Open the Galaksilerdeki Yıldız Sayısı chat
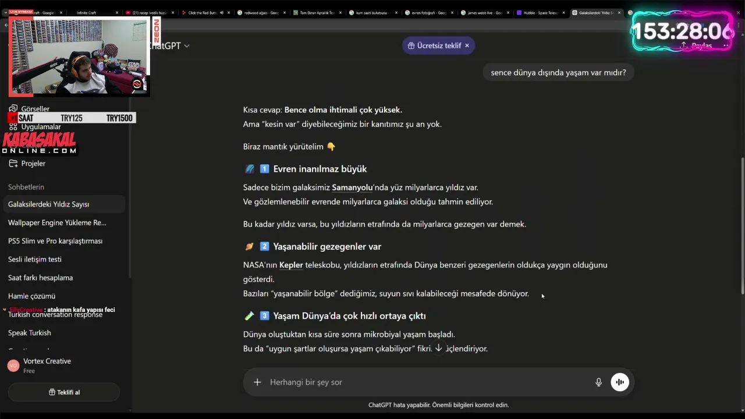Screen dimensions: 745x419 [64, 204]
